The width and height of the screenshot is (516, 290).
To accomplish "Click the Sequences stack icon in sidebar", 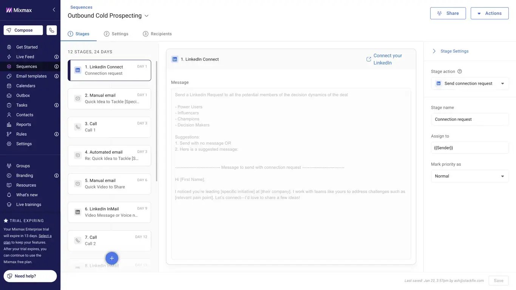I will (9, 66).
